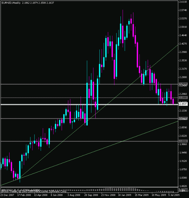
Task: Select the white current-price horizontal line
Action: (x=89, y=105)
